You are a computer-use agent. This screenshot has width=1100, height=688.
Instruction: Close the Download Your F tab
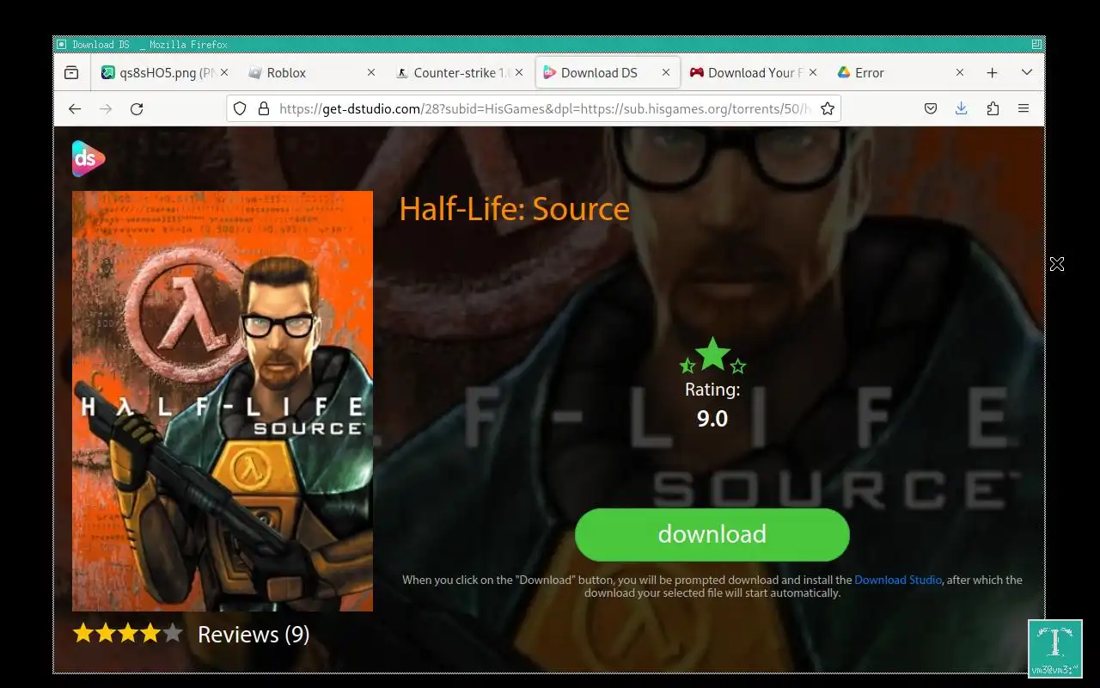813,73
